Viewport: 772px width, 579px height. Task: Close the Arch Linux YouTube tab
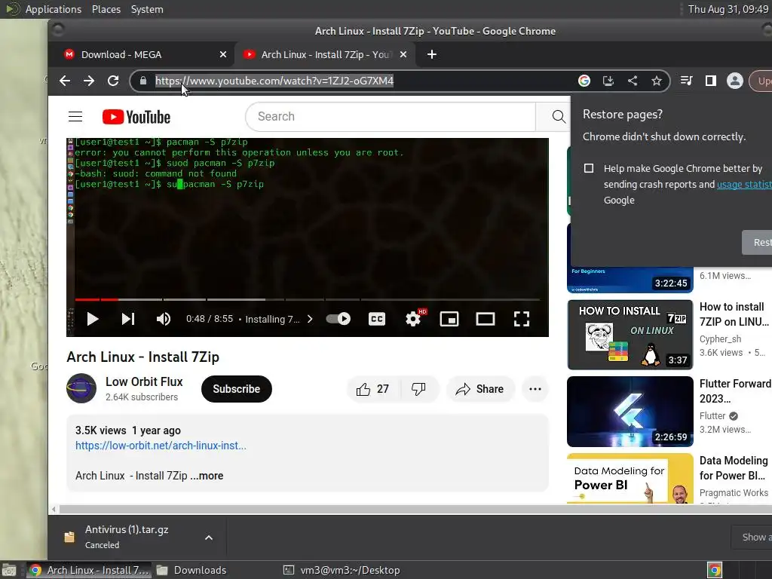pyautogui.click(x=403, y=54)
